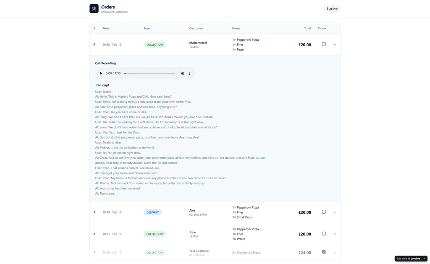This screenshot has width=430, height=264.
Task: Uncheck done for Test Customer order
Action: [x=324, y=252]
